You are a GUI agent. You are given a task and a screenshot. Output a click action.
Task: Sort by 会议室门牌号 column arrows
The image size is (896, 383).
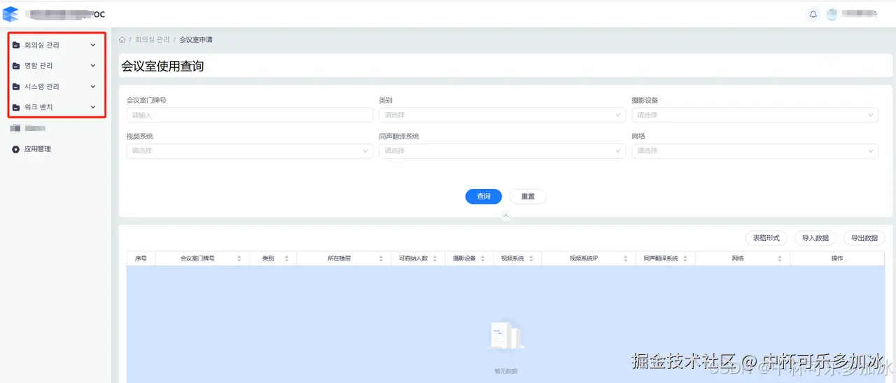(239, 258)
